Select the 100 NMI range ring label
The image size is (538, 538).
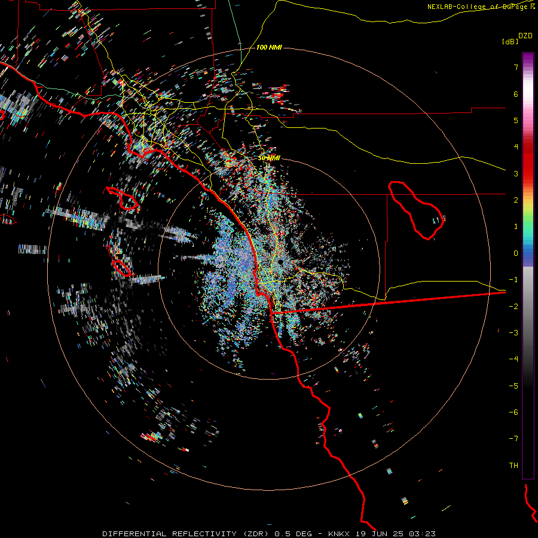coord(269,47)
